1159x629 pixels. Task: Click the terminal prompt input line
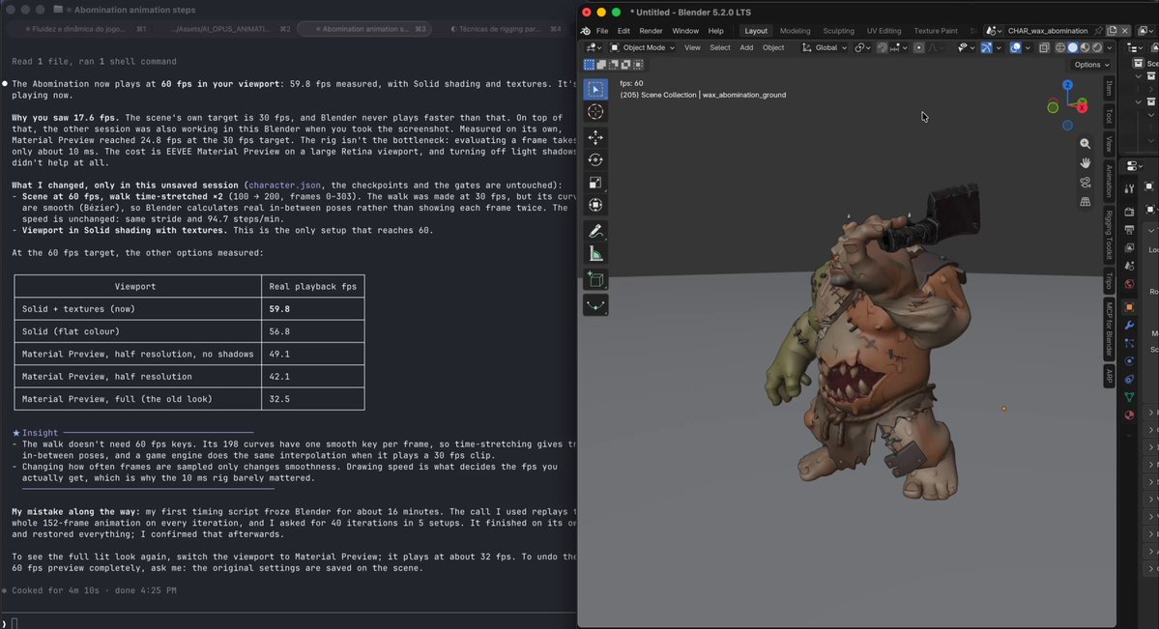click(288, 622)
